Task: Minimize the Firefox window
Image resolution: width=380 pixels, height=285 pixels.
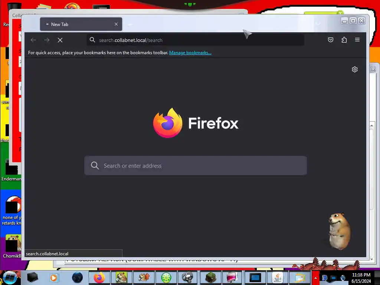Action: pyautogui.click(x=344, y=21)
